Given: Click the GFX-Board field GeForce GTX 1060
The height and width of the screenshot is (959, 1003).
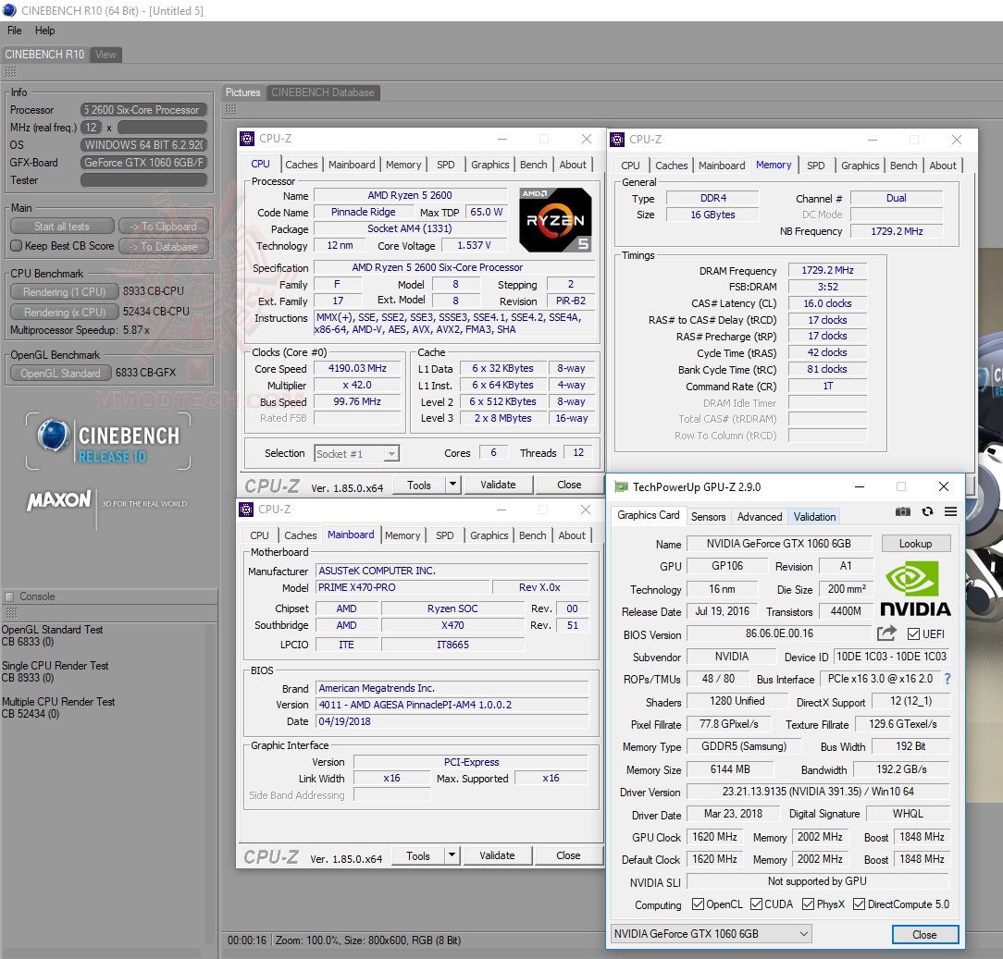Looking at the screenshot, I should coord(144,163).
